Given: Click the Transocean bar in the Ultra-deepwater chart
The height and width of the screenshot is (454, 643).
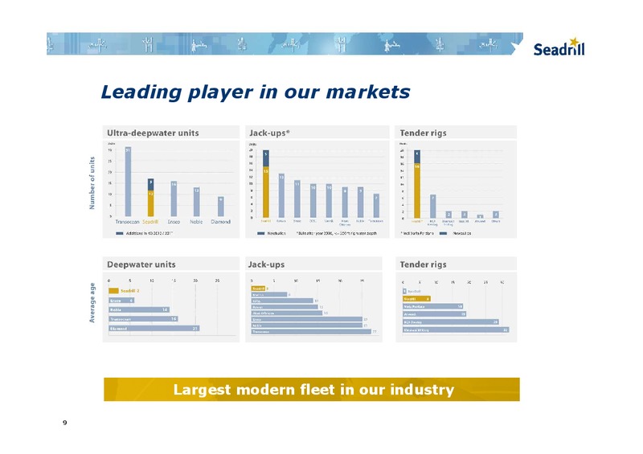Looking at the screenshot, I should 128,182.
